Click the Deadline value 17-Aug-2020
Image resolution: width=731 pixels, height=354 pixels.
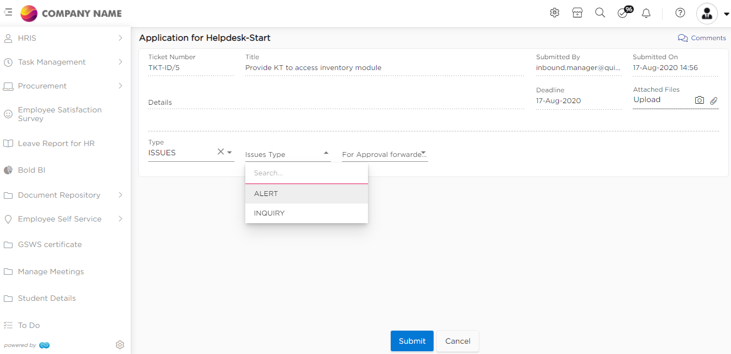tap(558, 101)
